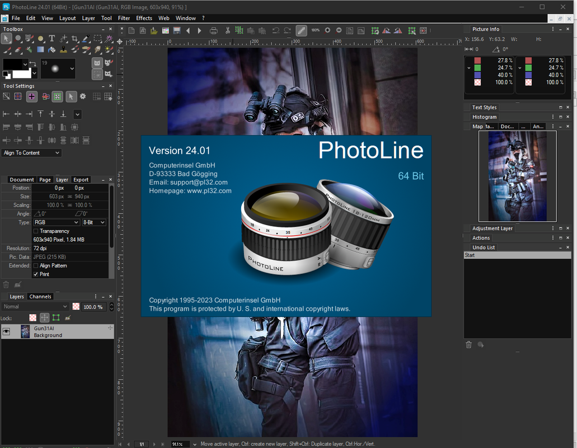The image size is (577, 448).
Task: Switch to the Export tab
Action: click(81, 180)
